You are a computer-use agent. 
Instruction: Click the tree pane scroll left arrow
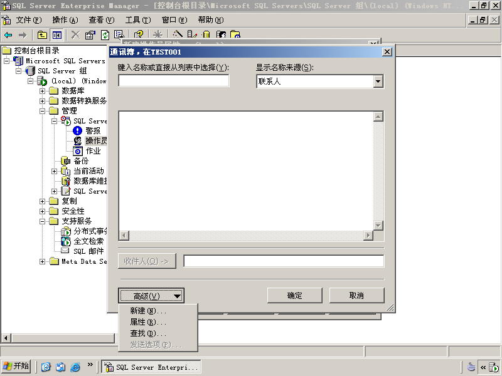coord(6,338)
